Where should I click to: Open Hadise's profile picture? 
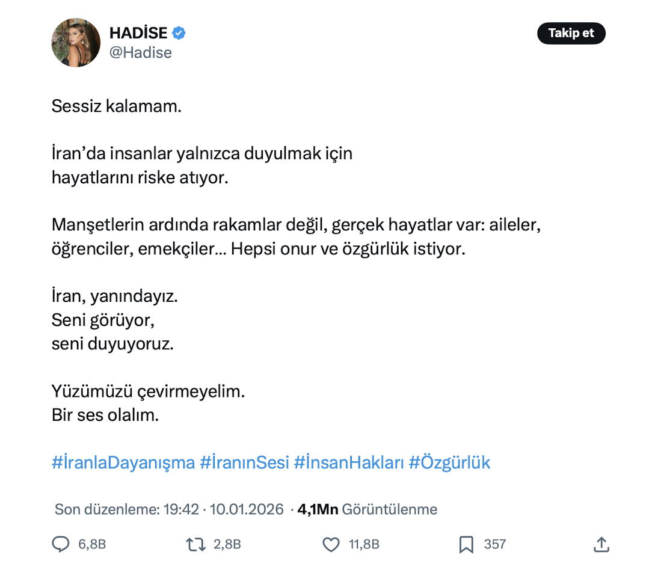[x=76, y=43]
